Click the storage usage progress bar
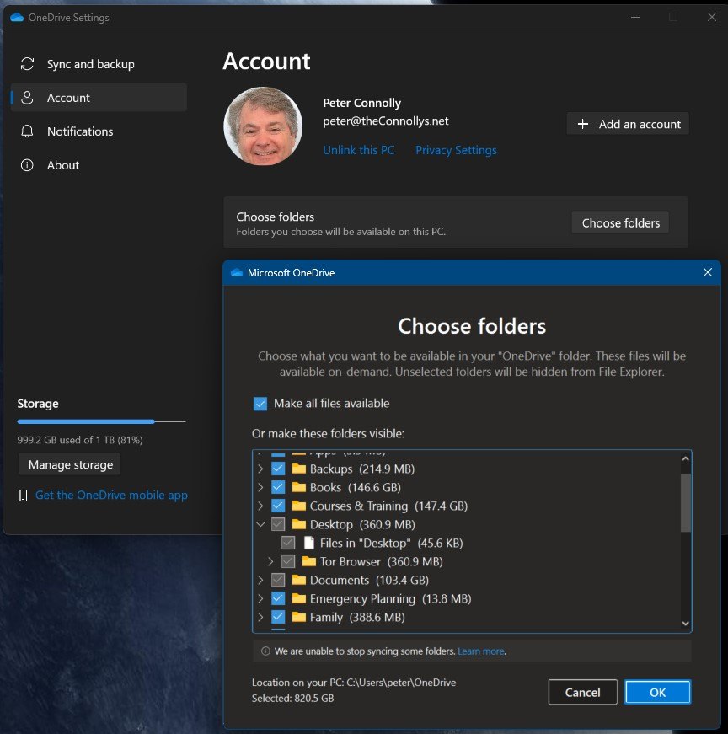This screenshot has width=728, height=734. (101, 421)
